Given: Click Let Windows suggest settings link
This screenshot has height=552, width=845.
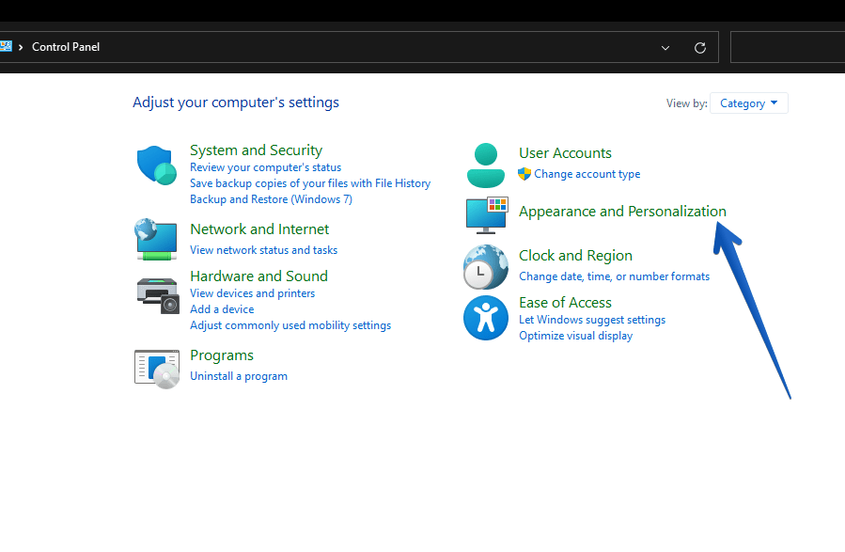Looking at the screenshot, I should pos(592,320).
